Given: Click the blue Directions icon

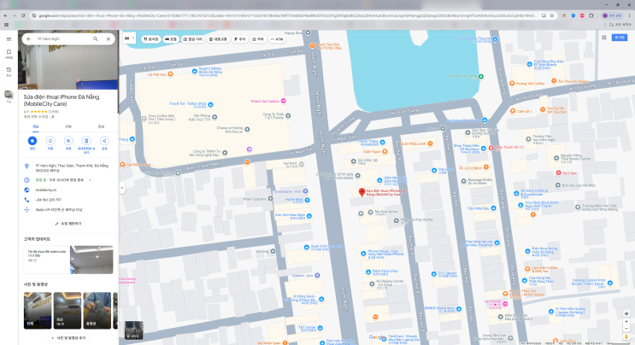Looking at the screenshot, I should pos(32,141).
